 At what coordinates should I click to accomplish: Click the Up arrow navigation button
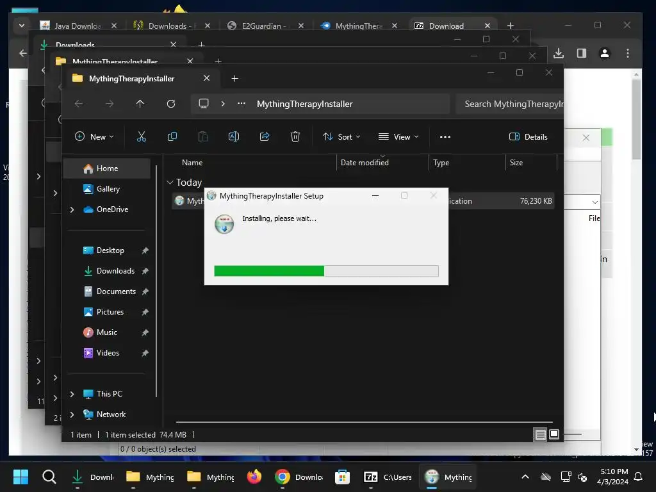tap(140, 104)
